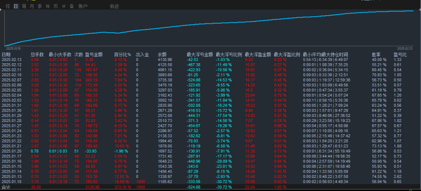Screen dimensions: 421x191
Task: Click total lots 36.80 in 合计 row
Action: [x=36, y=187]
